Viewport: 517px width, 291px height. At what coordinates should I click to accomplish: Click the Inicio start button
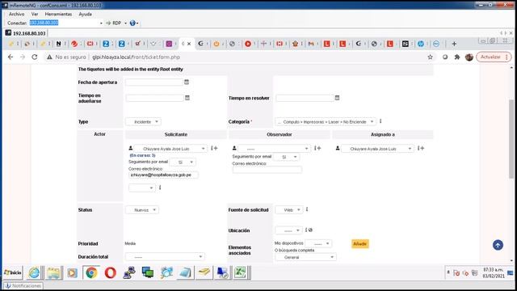coord(13,273)
